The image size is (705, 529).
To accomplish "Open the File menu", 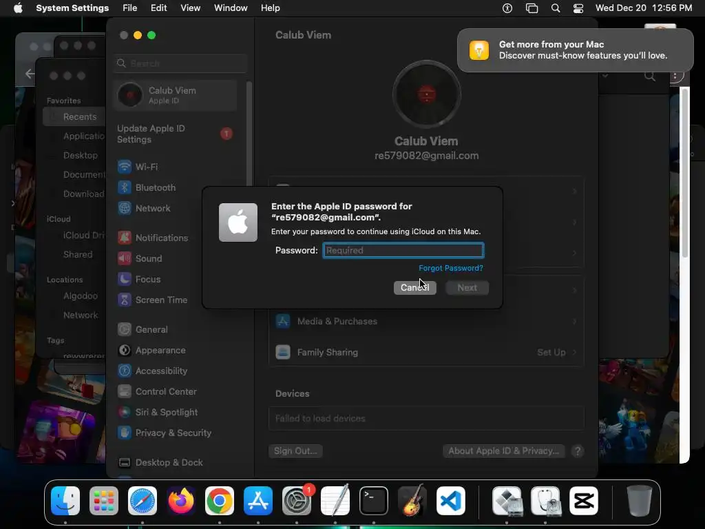I will click(130, 8).
